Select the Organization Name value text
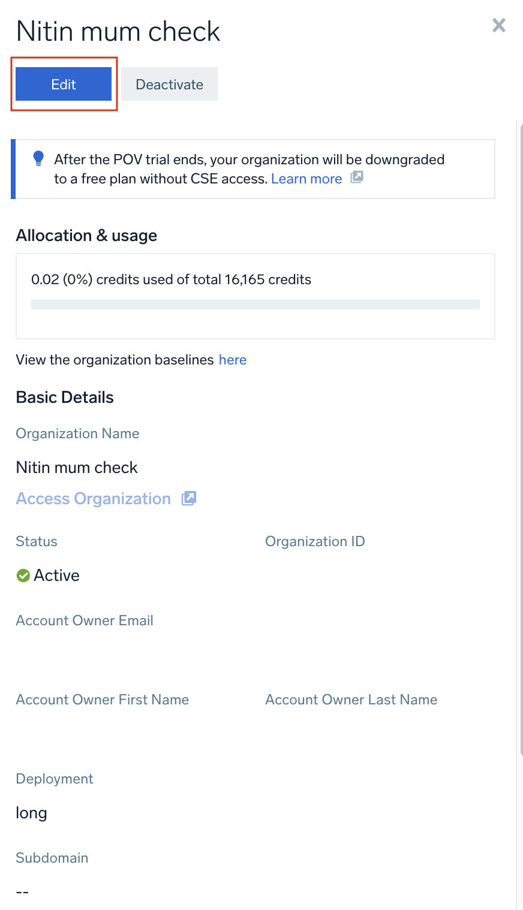This screenshot has width=523, height=910. (x=77, y=468)
